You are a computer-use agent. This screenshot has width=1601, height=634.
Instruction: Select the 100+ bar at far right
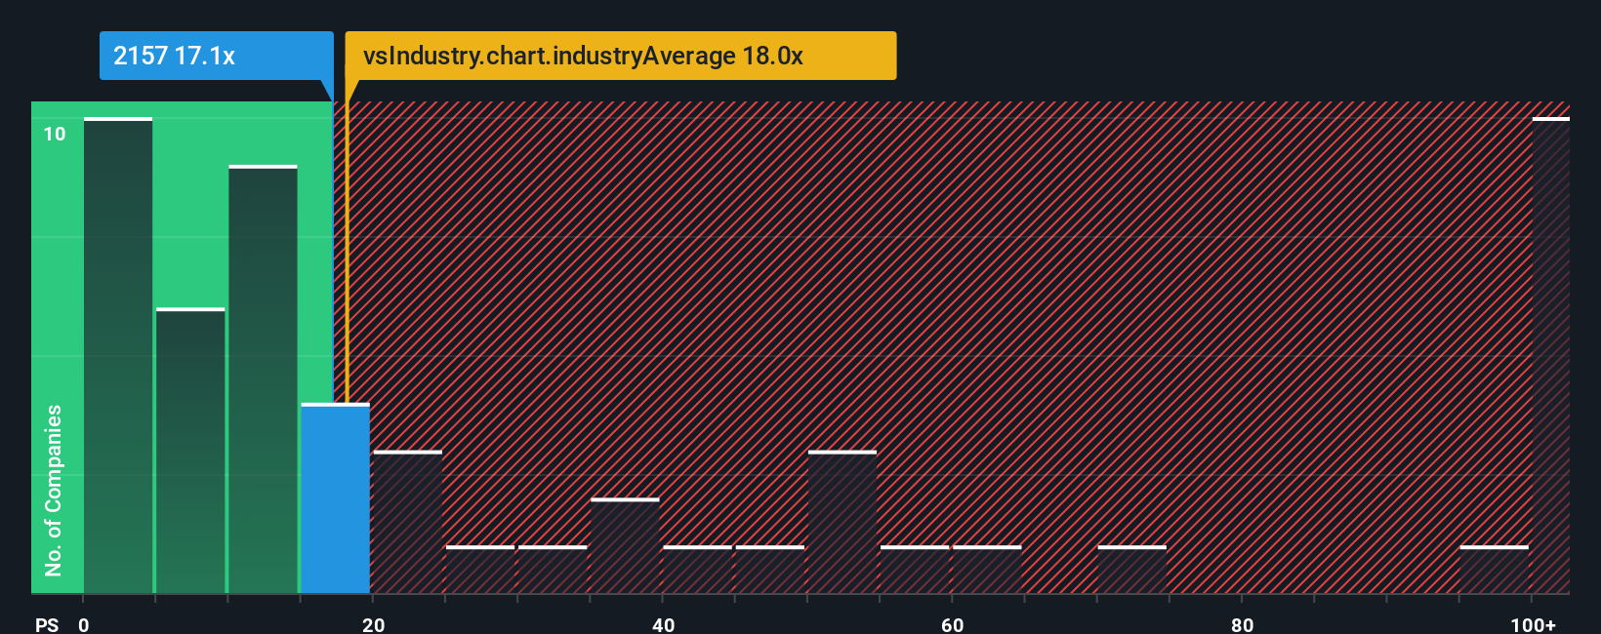[x=1550, y=356]
